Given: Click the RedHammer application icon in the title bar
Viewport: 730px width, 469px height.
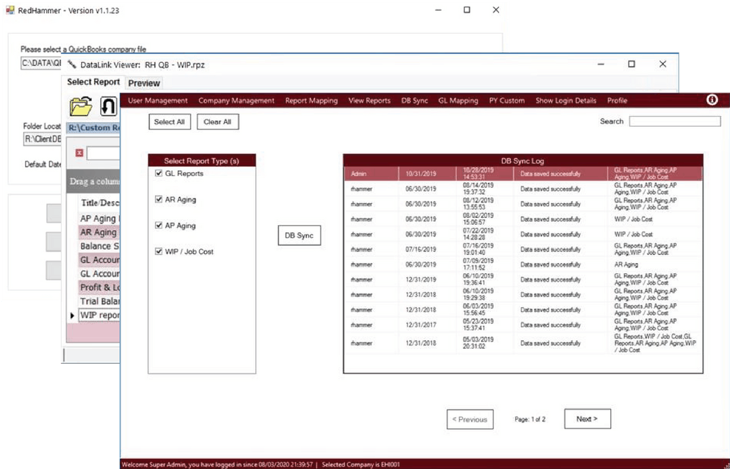Looking at the screenshot, I should click(9, 10).
